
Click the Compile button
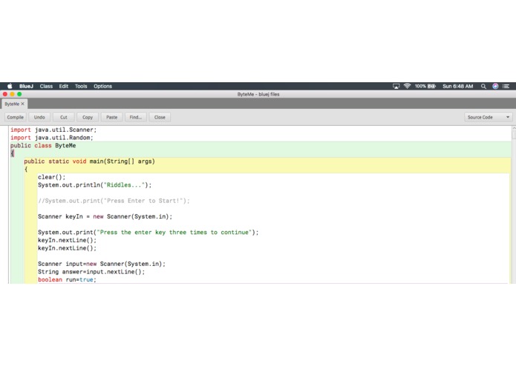16,117
